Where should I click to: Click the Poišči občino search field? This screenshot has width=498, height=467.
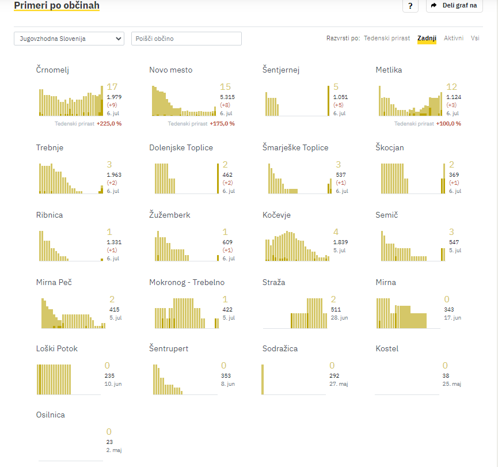coord(187,39)
